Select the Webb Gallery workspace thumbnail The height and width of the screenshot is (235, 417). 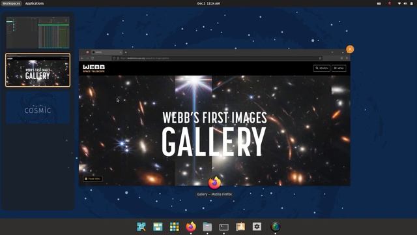coord(38,70)
